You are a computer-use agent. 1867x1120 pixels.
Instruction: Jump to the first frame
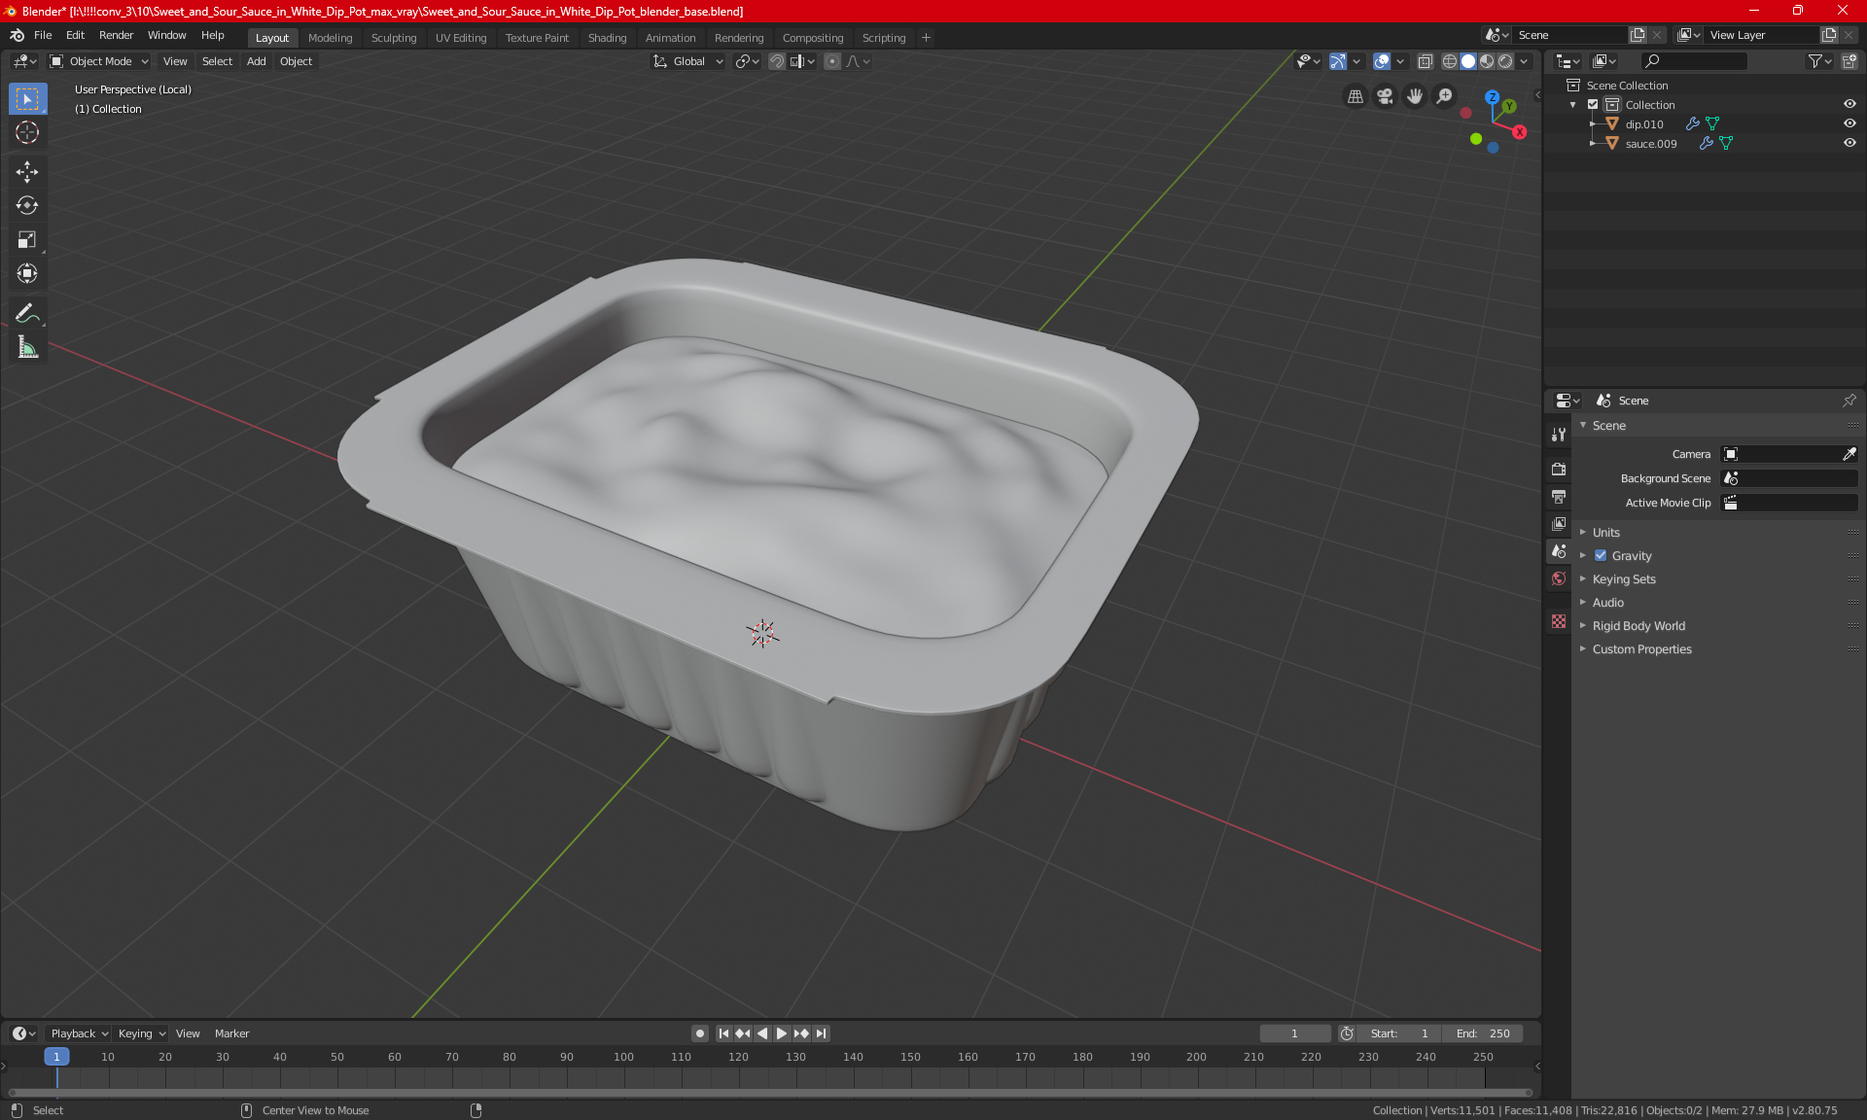(x=723, y=1033)
